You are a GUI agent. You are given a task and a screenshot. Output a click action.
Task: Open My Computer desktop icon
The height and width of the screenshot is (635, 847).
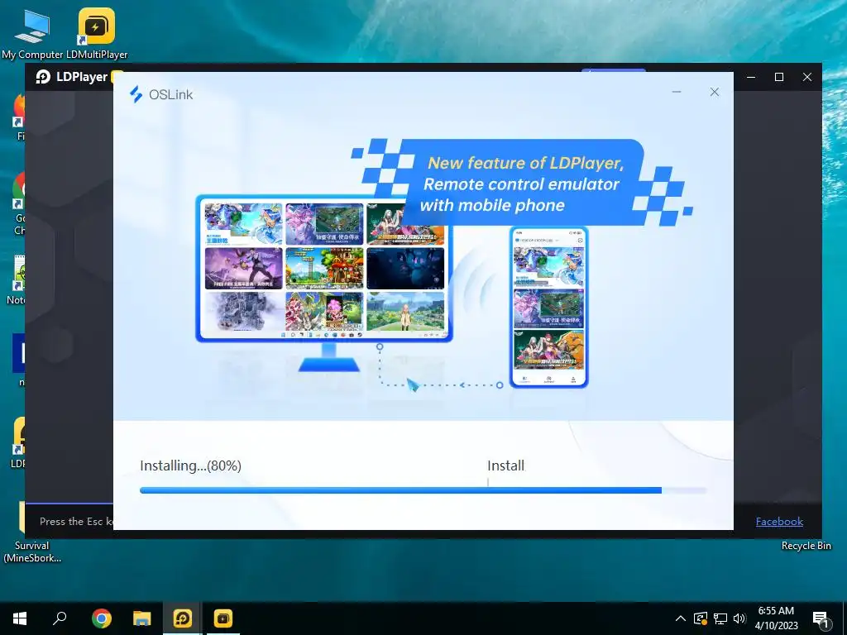tap(32, 33)
